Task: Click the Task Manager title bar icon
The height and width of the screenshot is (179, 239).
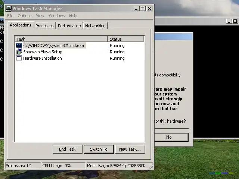Action: (9, 9)
